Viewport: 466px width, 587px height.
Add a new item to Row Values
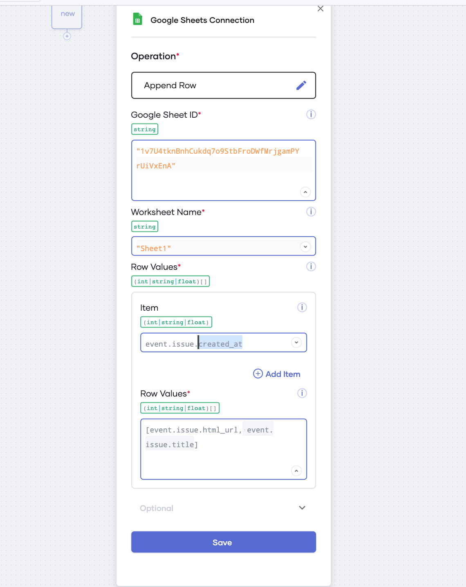[x=277, y=374]
